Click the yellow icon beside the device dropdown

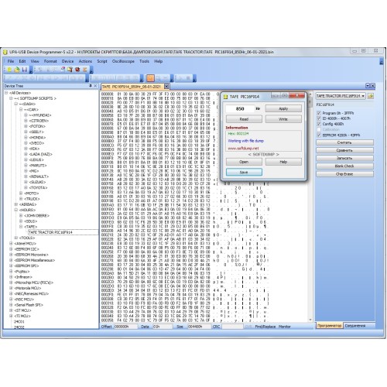tap(371, 96)
